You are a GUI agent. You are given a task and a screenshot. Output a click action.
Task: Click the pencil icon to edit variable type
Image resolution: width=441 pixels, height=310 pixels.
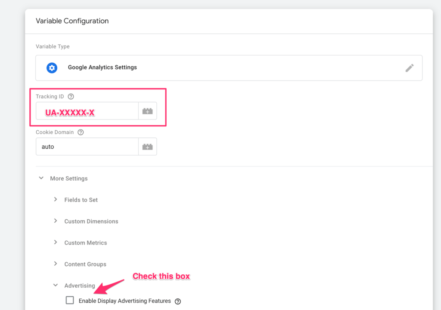(409, 68)
